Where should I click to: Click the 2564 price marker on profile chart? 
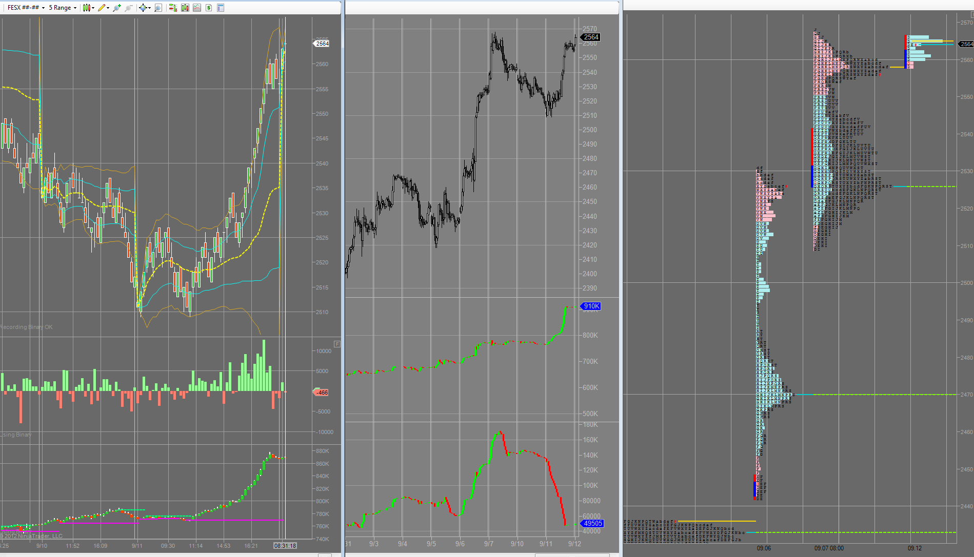(967, 44)
